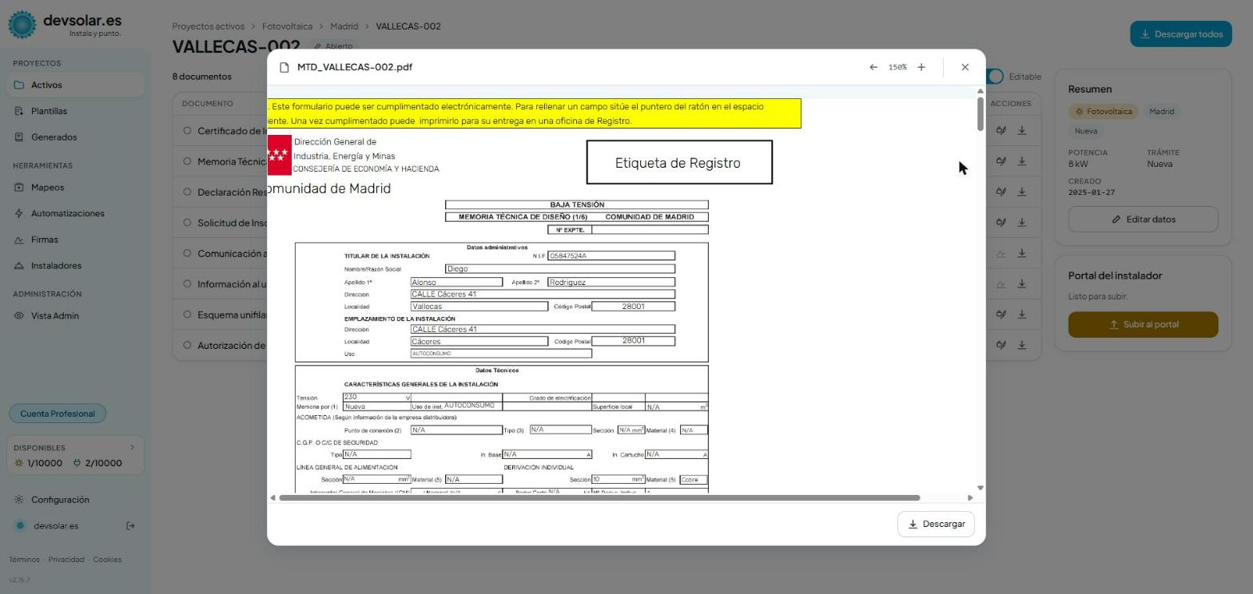Click the logout icon next to devsolar.es
The height and width of the screenshot is (594, 1253).
tap(130, 525)
